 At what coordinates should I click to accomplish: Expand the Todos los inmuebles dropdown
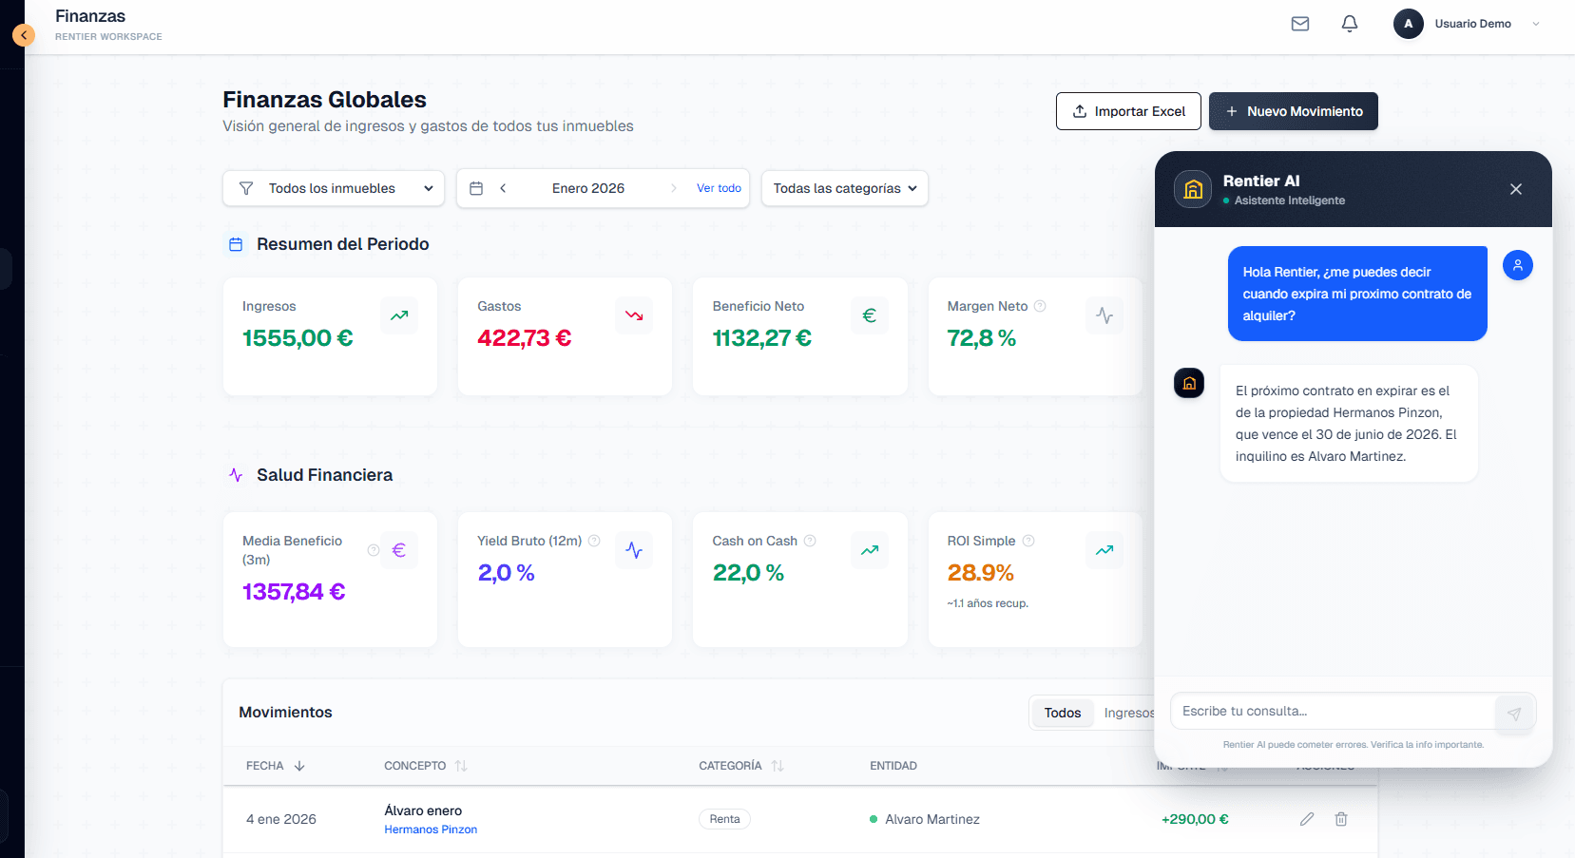tap(334, 188)
